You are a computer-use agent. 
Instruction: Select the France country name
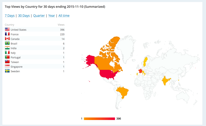pyautogui.click(x=15, y=34)
